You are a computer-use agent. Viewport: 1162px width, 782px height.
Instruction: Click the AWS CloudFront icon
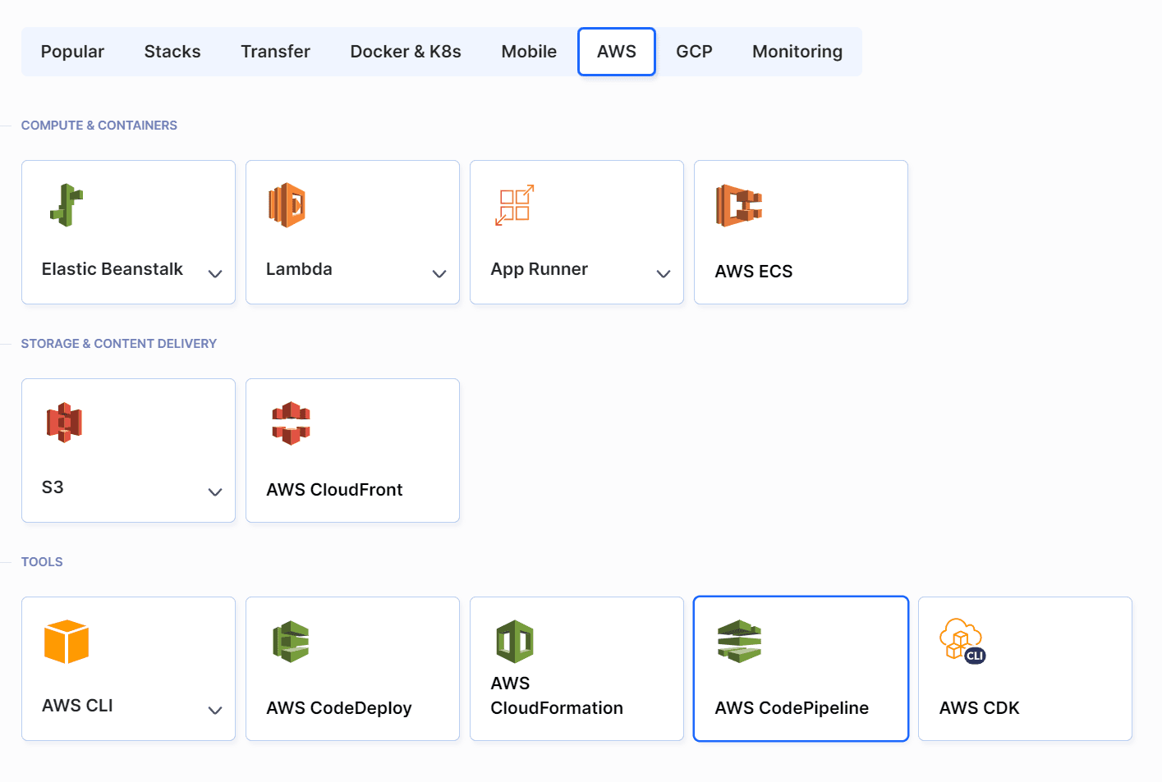(291, 423)
